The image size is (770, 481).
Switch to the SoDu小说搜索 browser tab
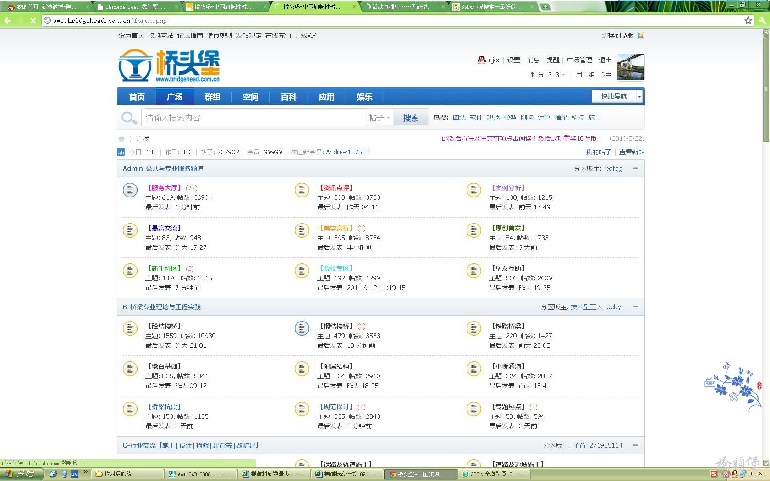click(x=493, y=7)
